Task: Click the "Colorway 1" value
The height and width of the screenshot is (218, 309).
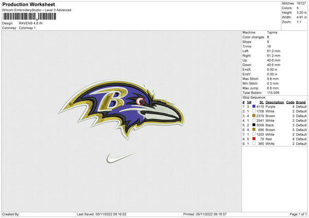Action: pyautogui.click(x=27, y=28)
